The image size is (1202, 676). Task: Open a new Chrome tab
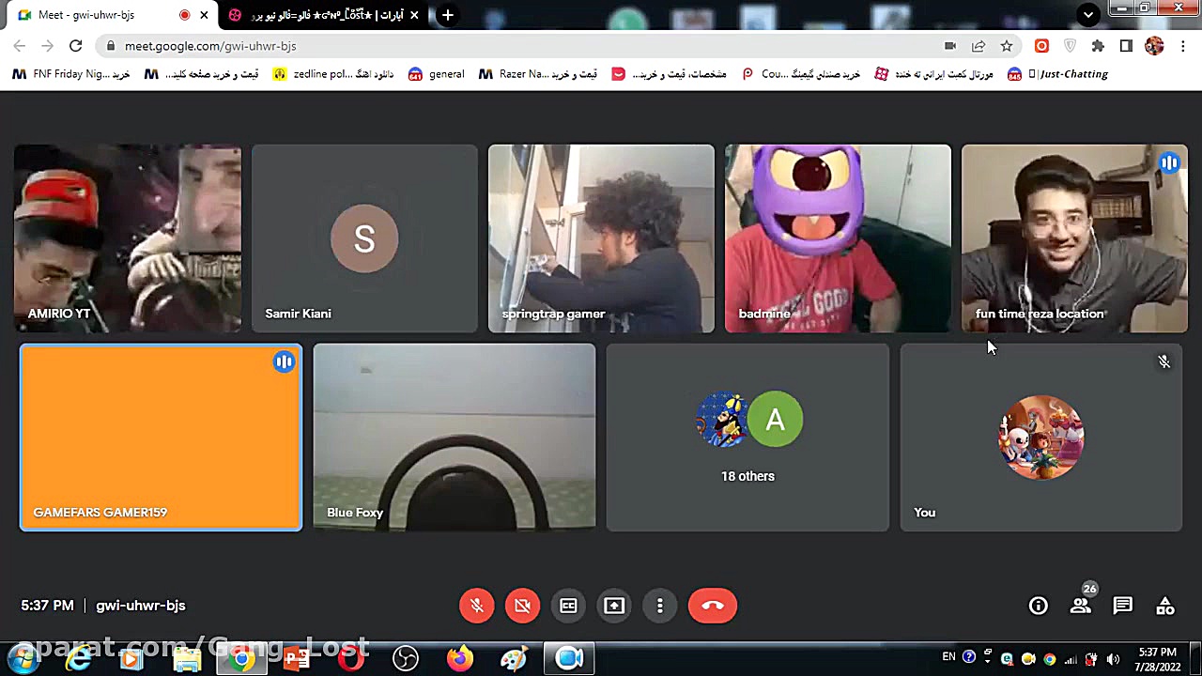coord(448,15)
